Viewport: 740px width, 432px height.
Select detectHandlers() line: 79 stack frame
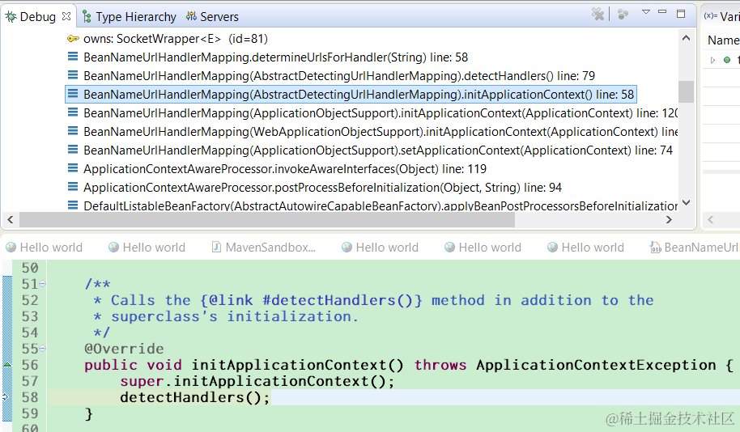point(339,76)
